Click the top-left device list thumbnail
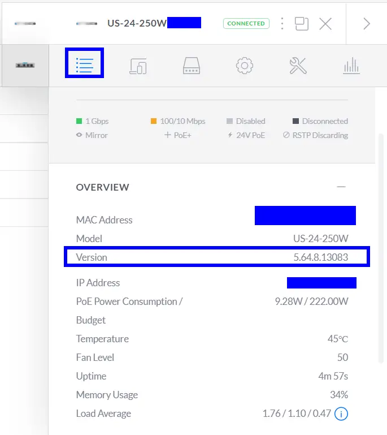 click(x=25, y=24)
